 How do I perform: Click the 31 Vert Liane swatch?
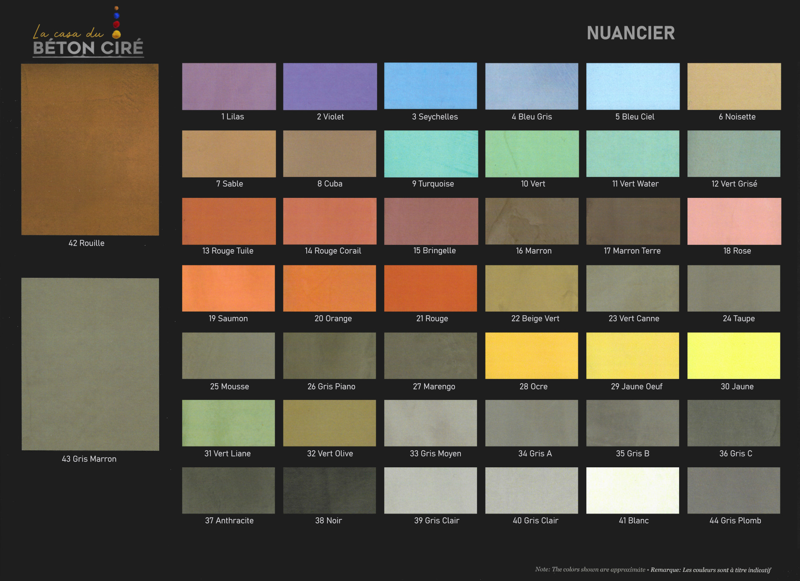tap(228, 423)
